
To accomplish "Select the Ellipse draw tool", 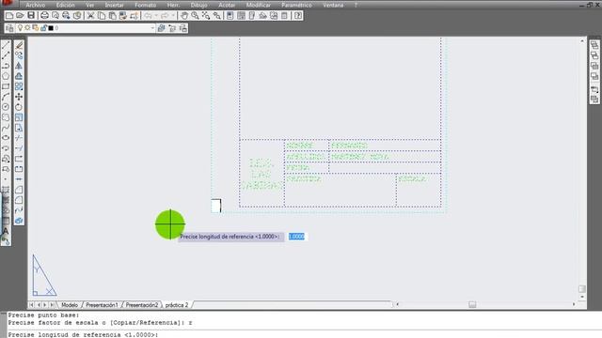I will (6, 138).
